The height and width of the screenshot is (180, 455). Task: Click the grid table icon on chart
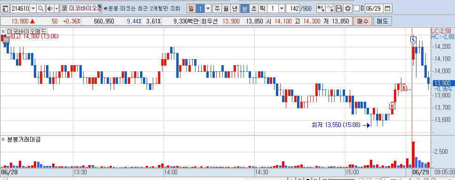coord(6,40)
